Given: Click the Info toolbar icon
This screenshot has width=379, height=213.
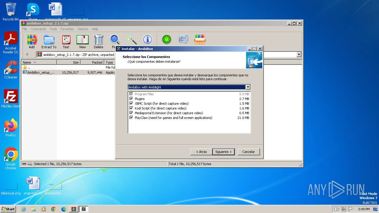Looking at the screenshot, I should (147, 39).
